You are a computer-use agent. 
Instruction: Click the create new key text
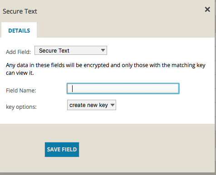88,105
